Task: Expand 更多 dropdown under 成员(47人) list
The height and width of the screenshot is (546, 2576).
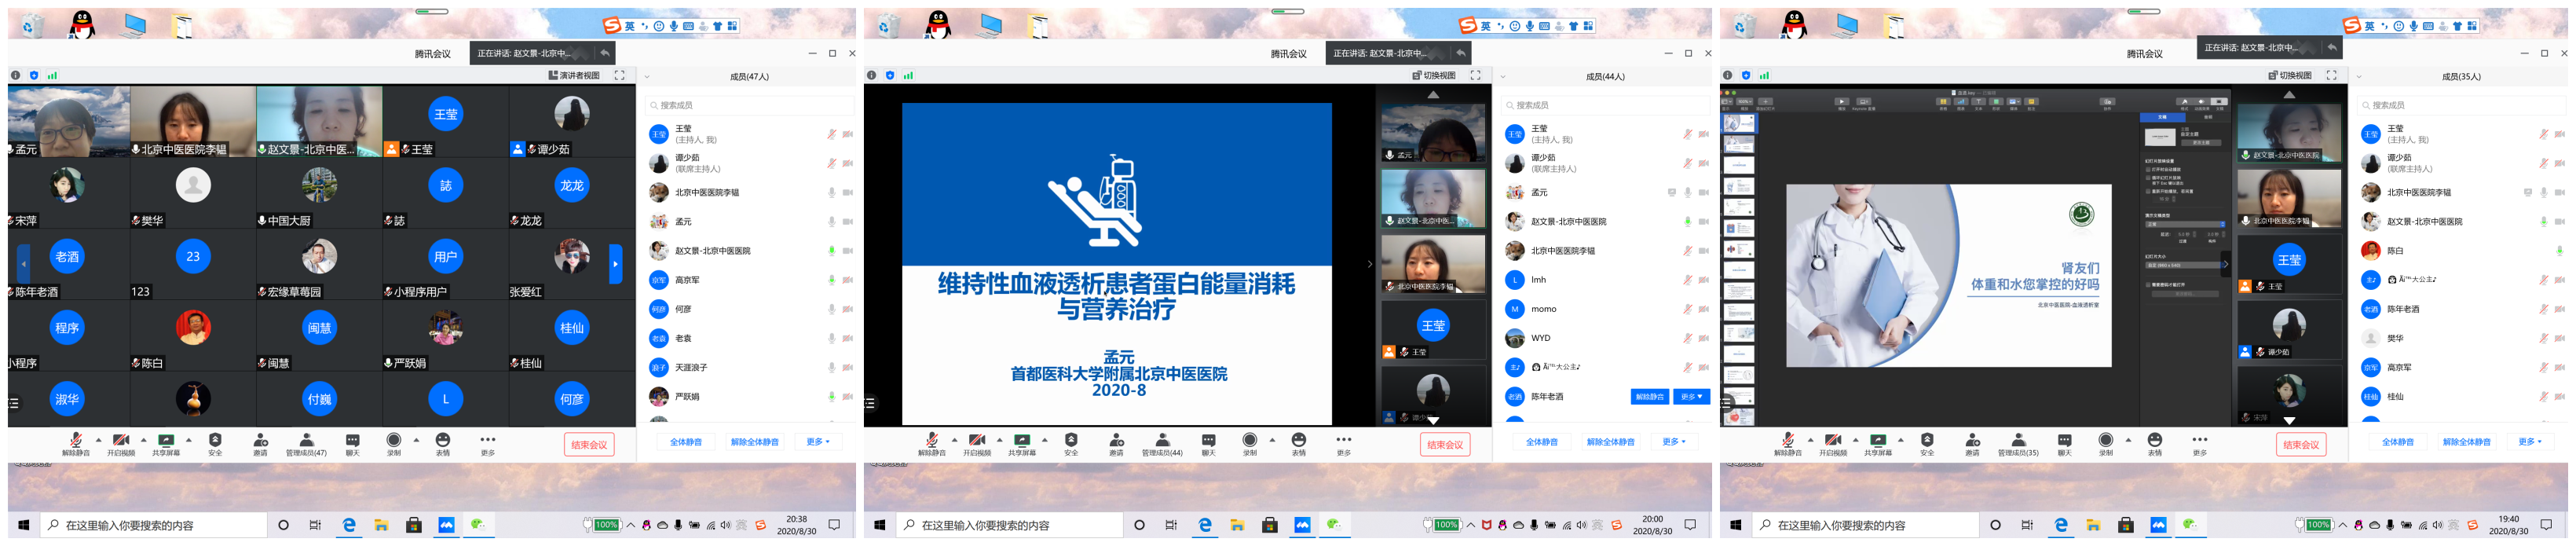Action: click(818, 442)
